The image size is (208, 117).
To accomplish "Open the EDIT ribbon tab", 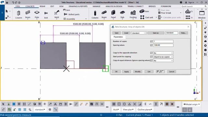I will point(52,6).
